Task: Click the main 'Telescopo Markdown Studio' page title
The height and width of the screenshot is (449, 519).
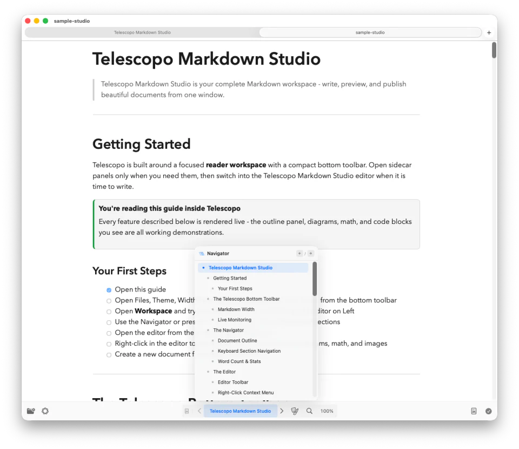Action: point(206,60)
